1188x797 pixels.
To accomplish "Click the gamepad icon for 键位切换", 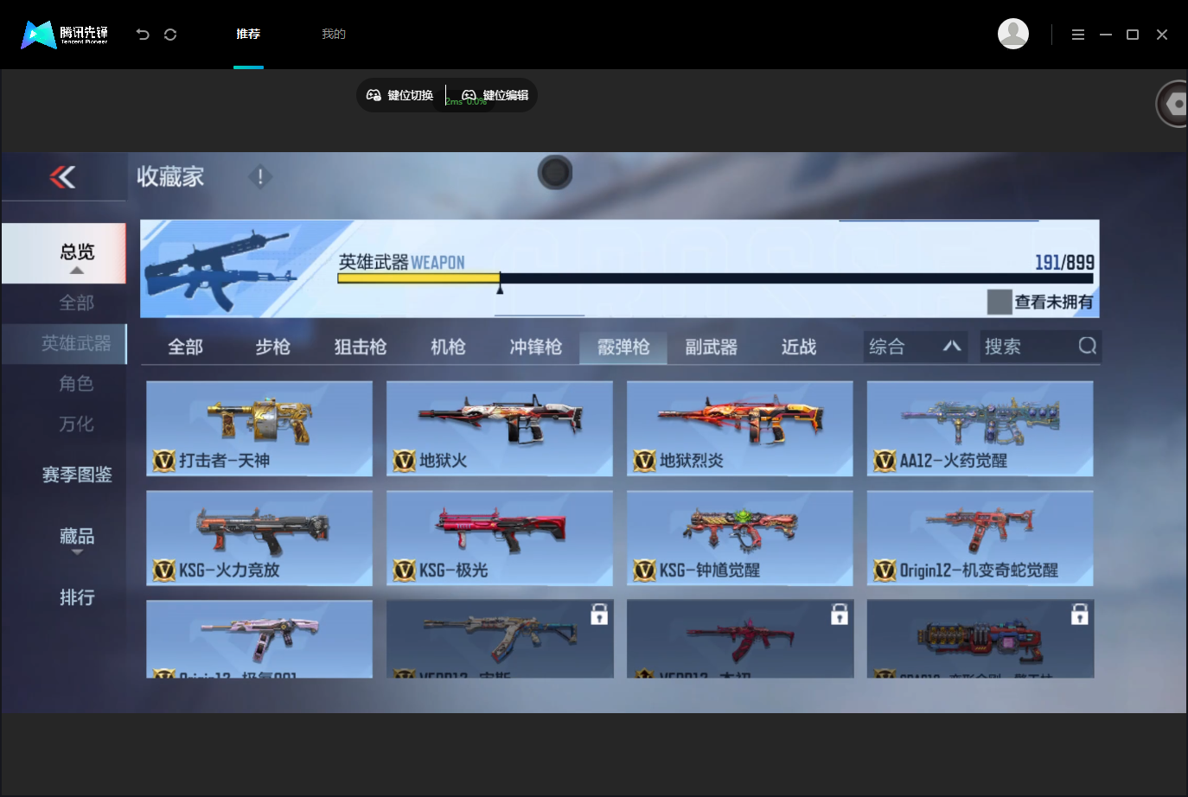I will tap(374, 95).
